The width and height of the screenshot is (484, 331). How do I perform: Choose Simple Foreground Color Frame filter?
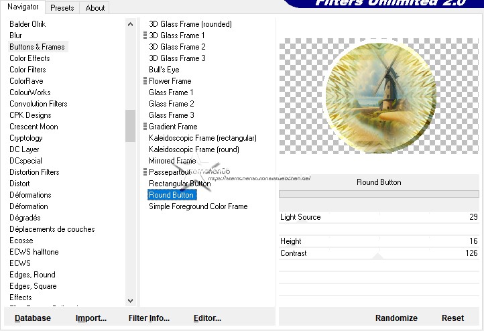click(x=198, y=206)
